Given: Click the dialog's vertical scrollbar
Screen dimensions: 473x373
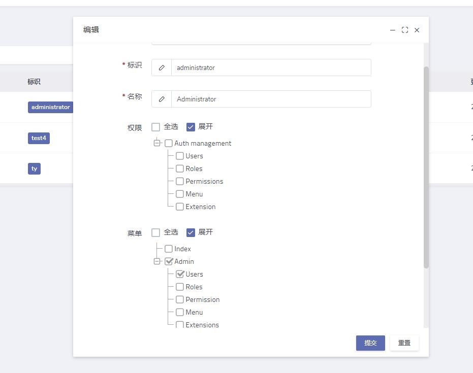Looking at the screenshot, I should [x=426, y=167].
